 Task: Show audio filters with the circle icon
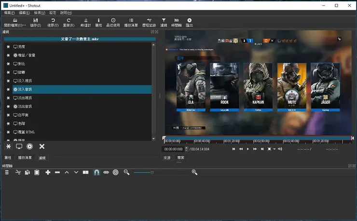(x=30, y=146)
